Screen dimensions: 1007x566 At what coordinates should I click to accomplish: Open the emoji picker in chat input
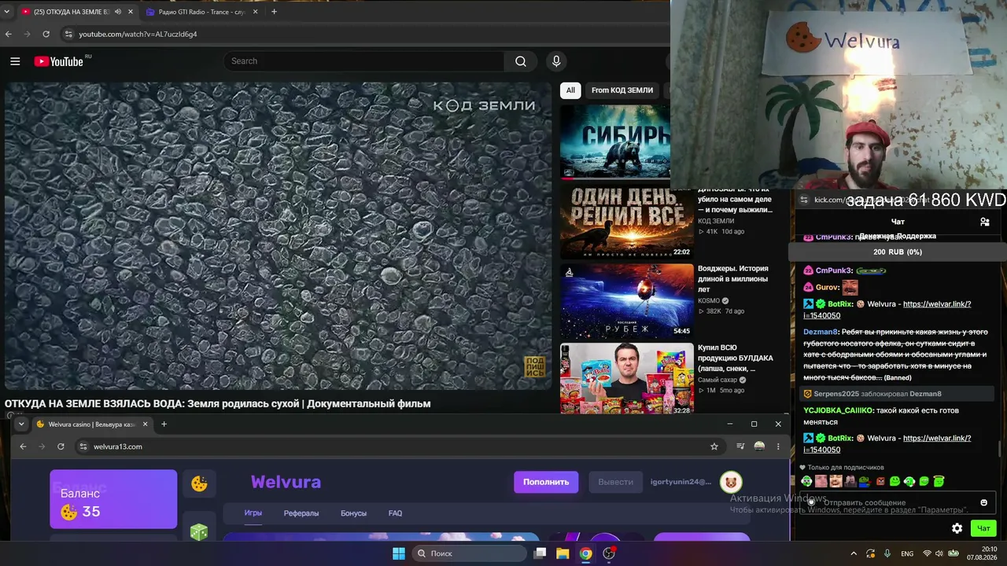(983, 503)
